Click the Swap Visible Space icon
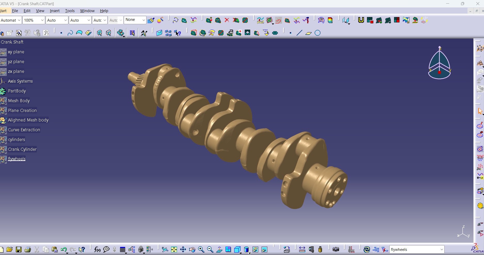Image resolution: width=484 pixels, height=255 pixels. (264, 249)
